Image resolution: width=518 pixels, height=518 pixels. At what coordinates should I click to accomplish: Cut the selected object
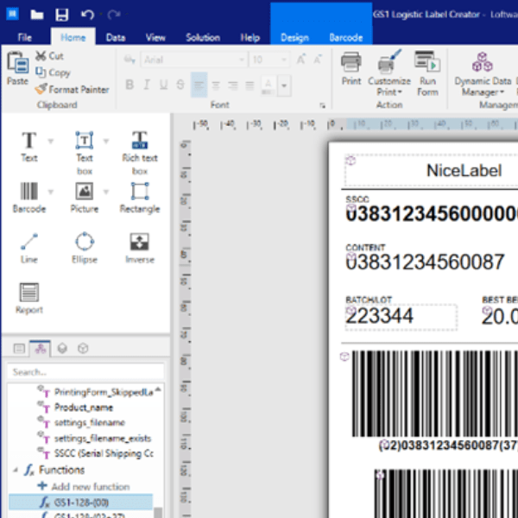(x=49, y=56)
